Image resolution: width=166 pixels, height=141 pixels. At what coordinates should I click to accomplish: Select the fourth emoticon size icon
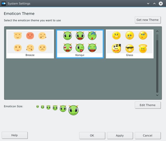tap(55, 108)
